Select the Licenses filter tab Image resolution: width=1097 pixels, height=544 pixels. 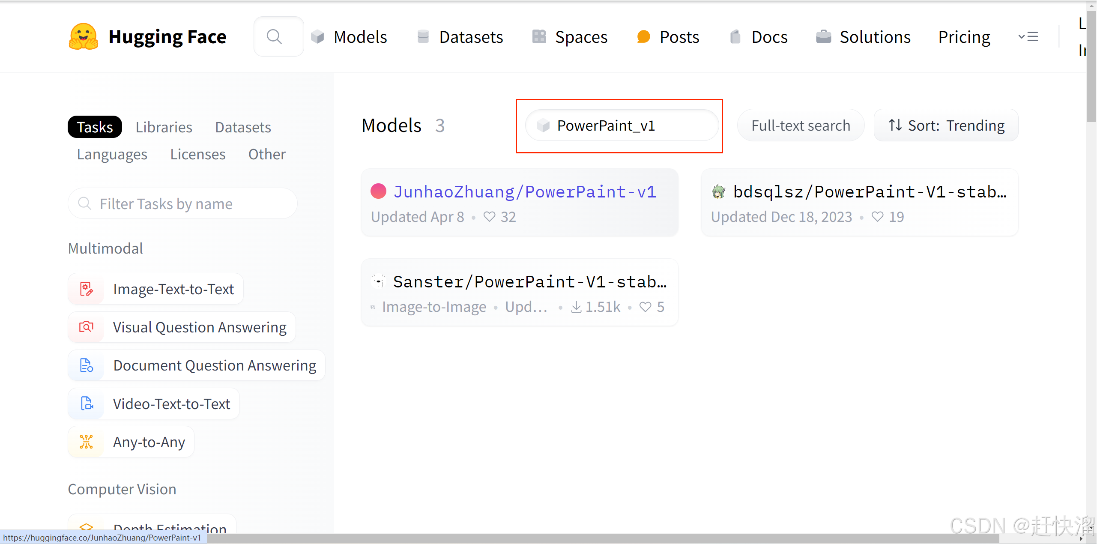tap(197, 154)
